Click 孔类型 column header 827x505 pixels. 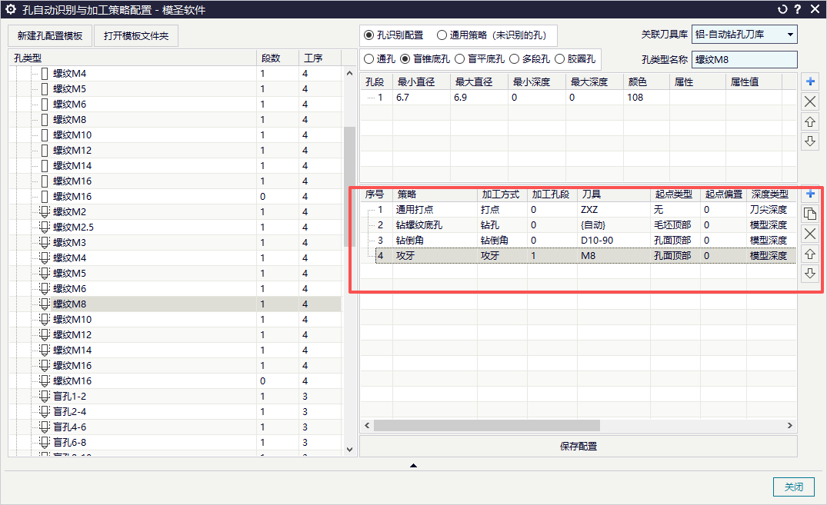click(132, 58)
